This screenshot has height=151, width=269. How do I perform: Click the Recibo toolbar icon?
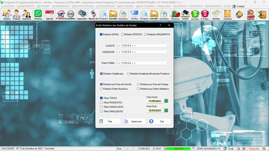pos(216,15)
